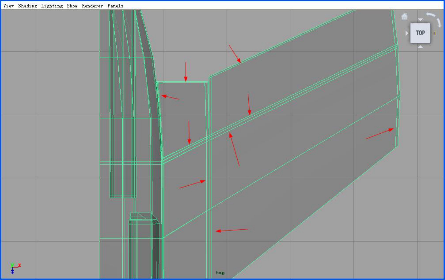
Task: Click the ViewCube home icon
Action: point(404,16)
